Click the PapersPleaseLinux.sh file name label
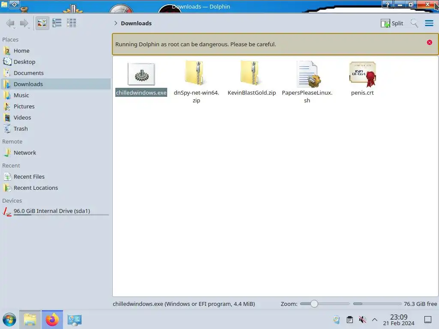The image size is (439, 329). coord(307,96)
